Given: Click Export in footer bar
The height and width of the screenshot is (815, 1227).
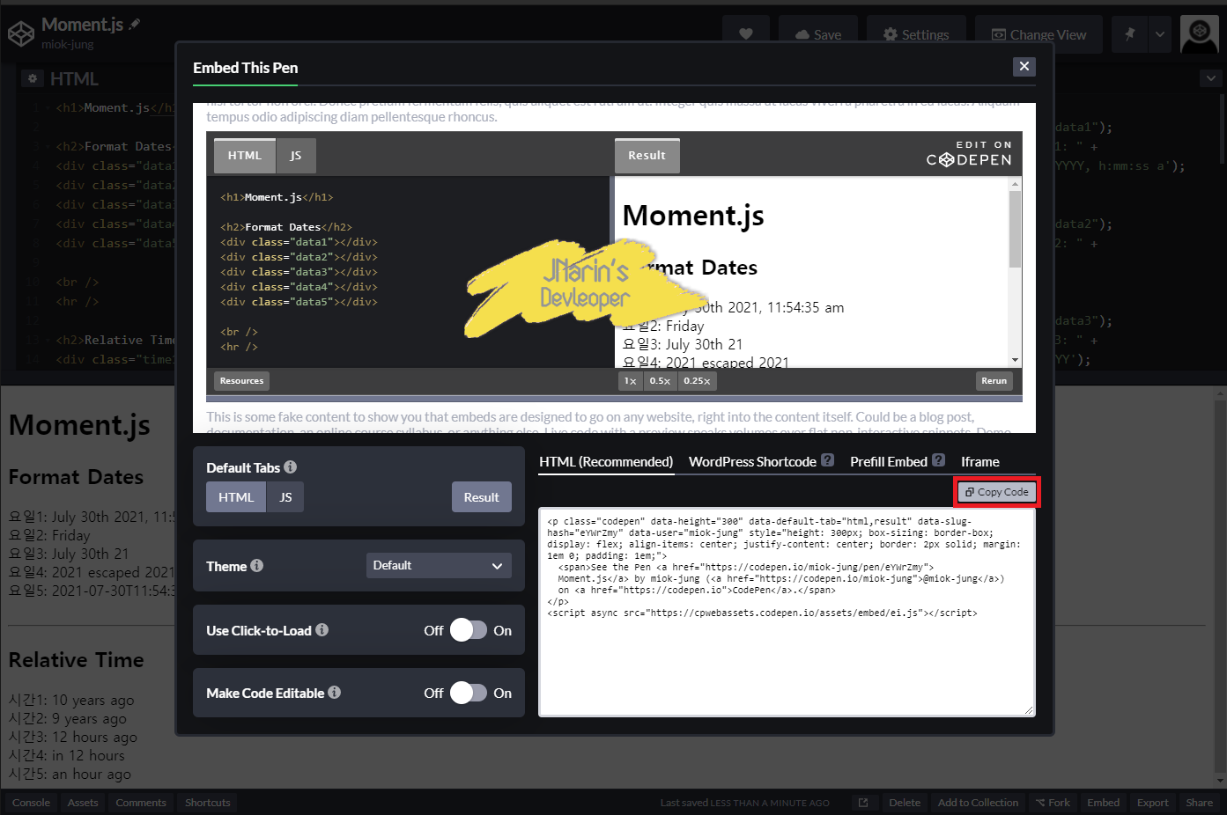Looking at the screenshot, I should point(1152,803).
